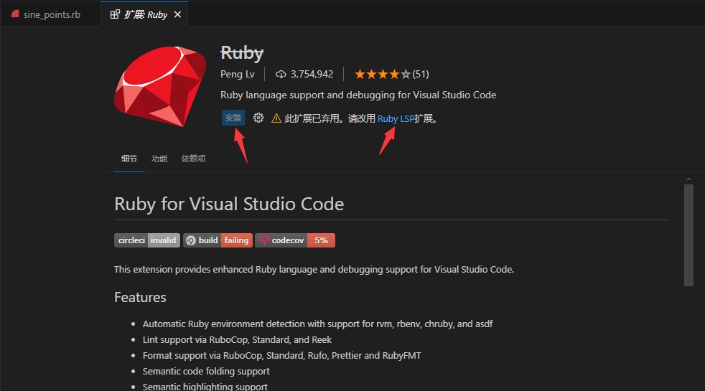This screenshot has width=705, height=391.
Task: Click the deprecation warning triangle icon
Action: [x=276, y=118]
